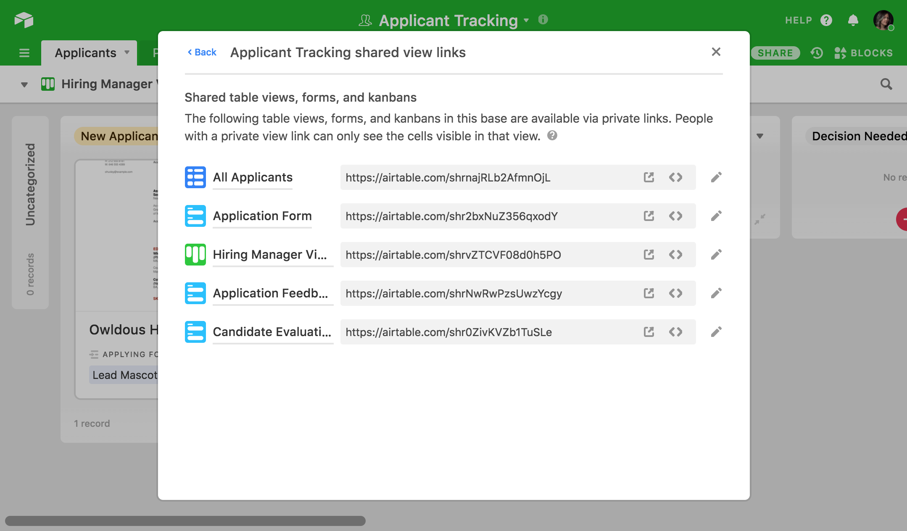Image resolution: width=907 pixels, height=531 pixels.
Task: Click the Application Form form icon
Action: pos(195,216)
